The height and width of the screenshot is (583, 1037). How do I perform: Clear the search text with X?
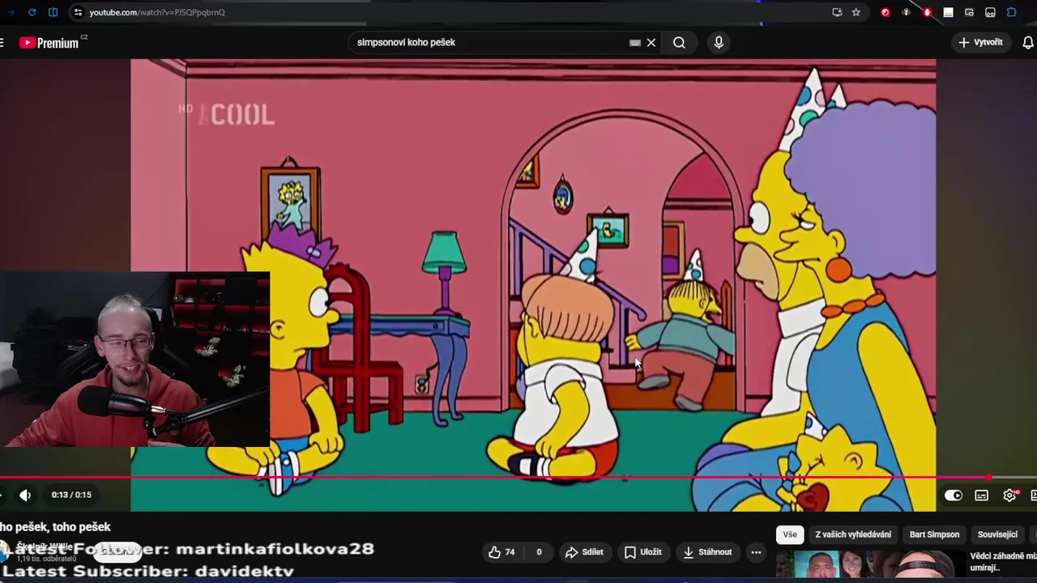coord(651,42)
